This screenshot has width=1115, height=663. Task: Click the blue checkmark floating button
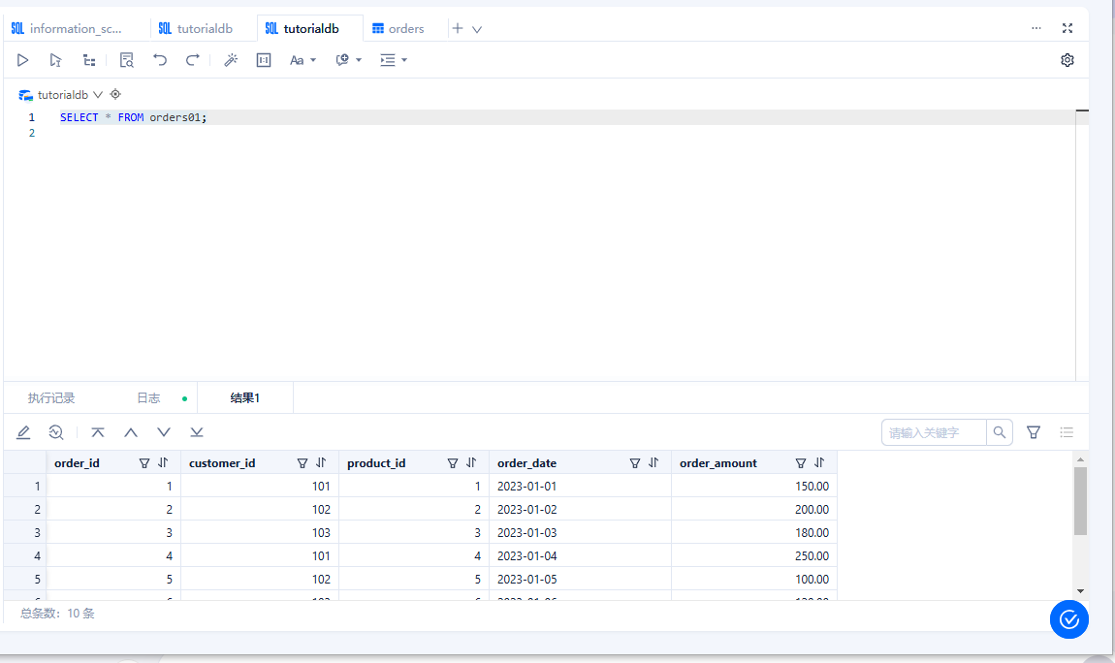coord(1068,619)
